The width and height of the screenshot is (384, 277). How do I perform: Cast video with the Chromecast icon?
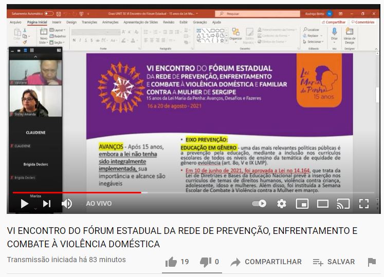click(343, 204)
